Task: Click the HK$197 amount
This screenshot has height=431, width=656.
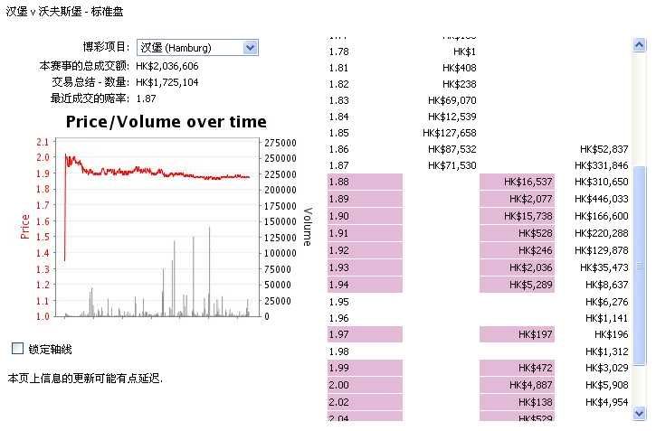Action: [518, 335]
